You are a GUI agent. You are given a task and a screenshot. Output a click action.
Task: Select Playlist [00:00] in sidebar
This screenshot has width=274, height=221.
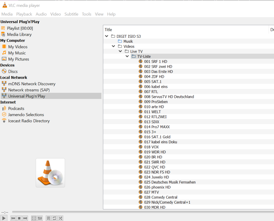pyautogui.click(x=20, y=28)
